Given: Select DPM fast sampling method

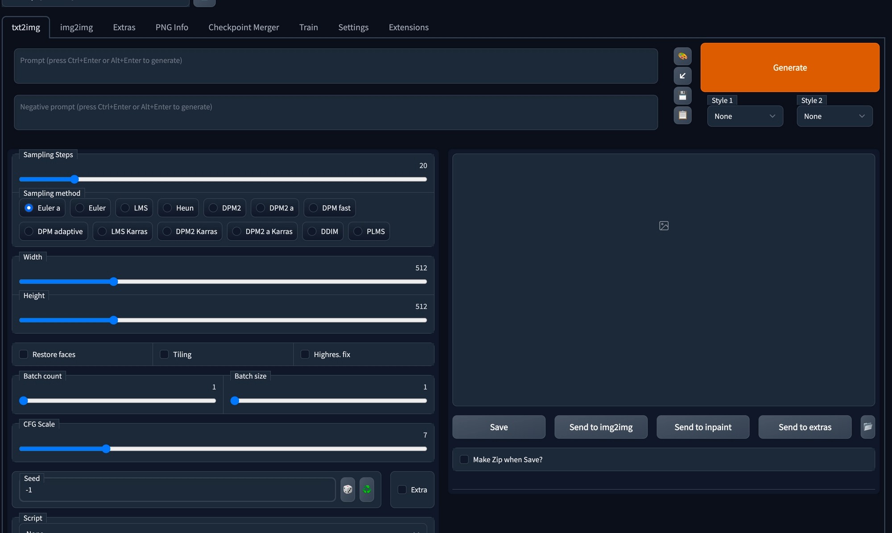Looking at the screenshot, I should [330, 208].
